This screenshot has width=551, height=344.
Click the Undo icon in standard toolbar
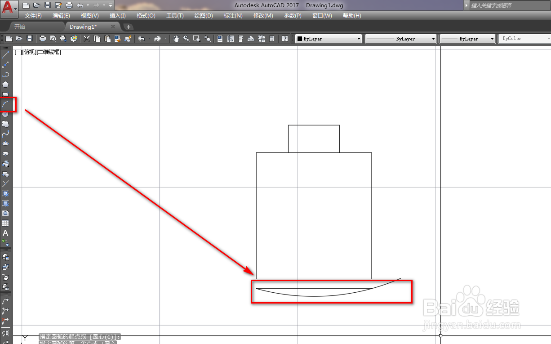(x=142, y=39)
